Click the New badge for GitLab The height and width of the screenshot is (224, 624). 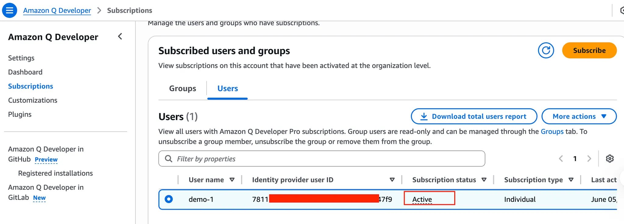(39, 198)
